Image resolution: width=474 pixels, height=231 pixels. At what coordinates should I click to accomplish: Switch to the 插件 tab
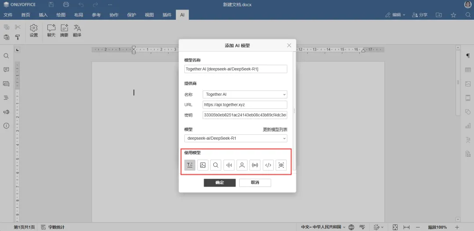tap(167, 15)
